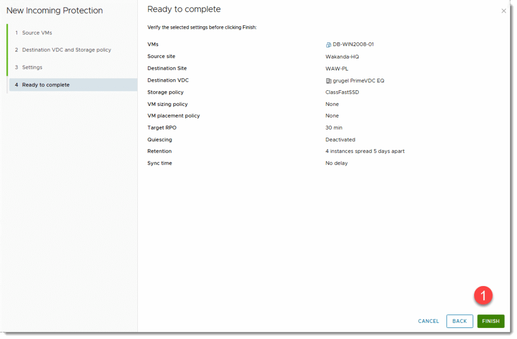Cancel the New Incoming Protection wizard
This screenshot has height=339, width=517.
(428, 321)
